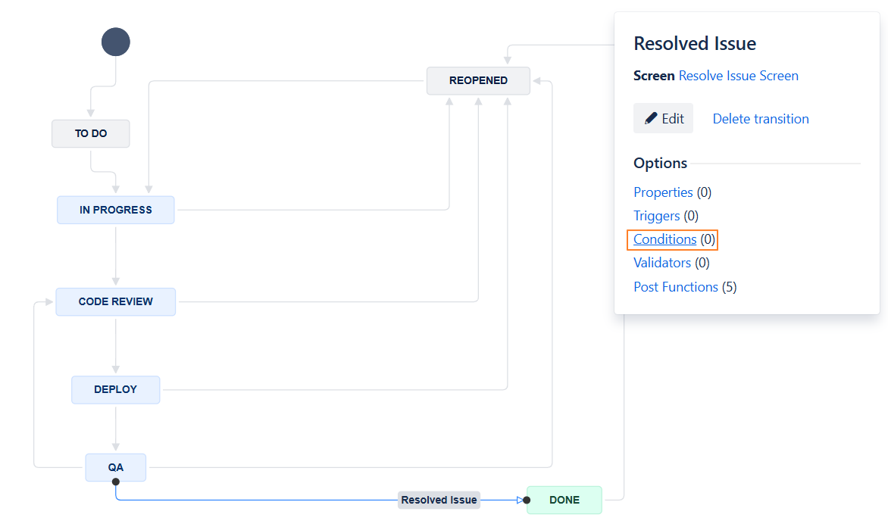The height and width of the screenshot is (521, 888).
Task: Click the dot on QA status
Action: [x=116, y=482]
